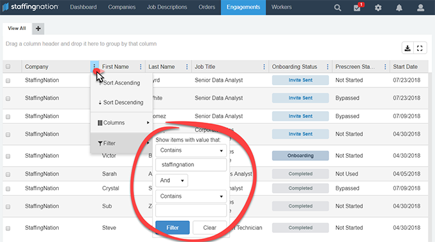Viewport: 435px width, 242px height.
Task: Click Invite Sent badge for 07/23/2018 Not Started row
Action: coord(300,80)
